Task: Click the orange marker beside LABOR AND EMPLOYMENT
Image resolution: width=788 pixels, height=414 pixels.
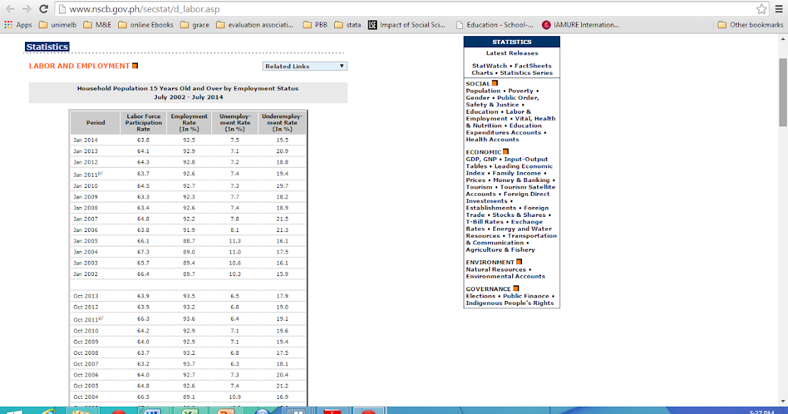Action: [135, 65]
